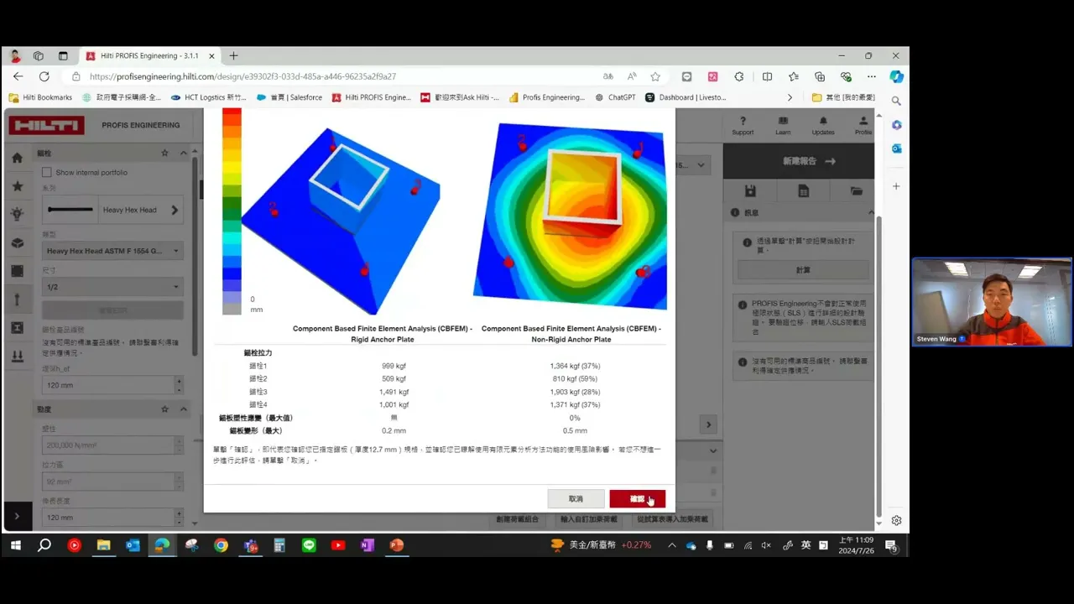Open the HCT Logistics bookmark

(209, 97)
